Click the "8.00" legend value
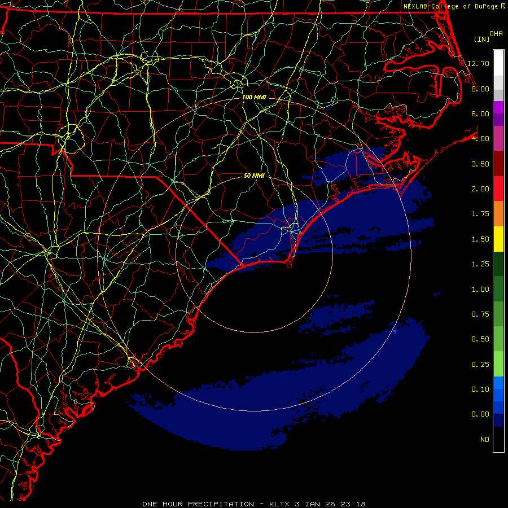 click(x=480, y=89)
